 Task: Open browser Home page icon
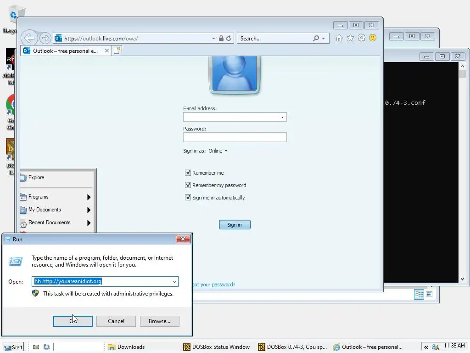[x=339, y=38]
